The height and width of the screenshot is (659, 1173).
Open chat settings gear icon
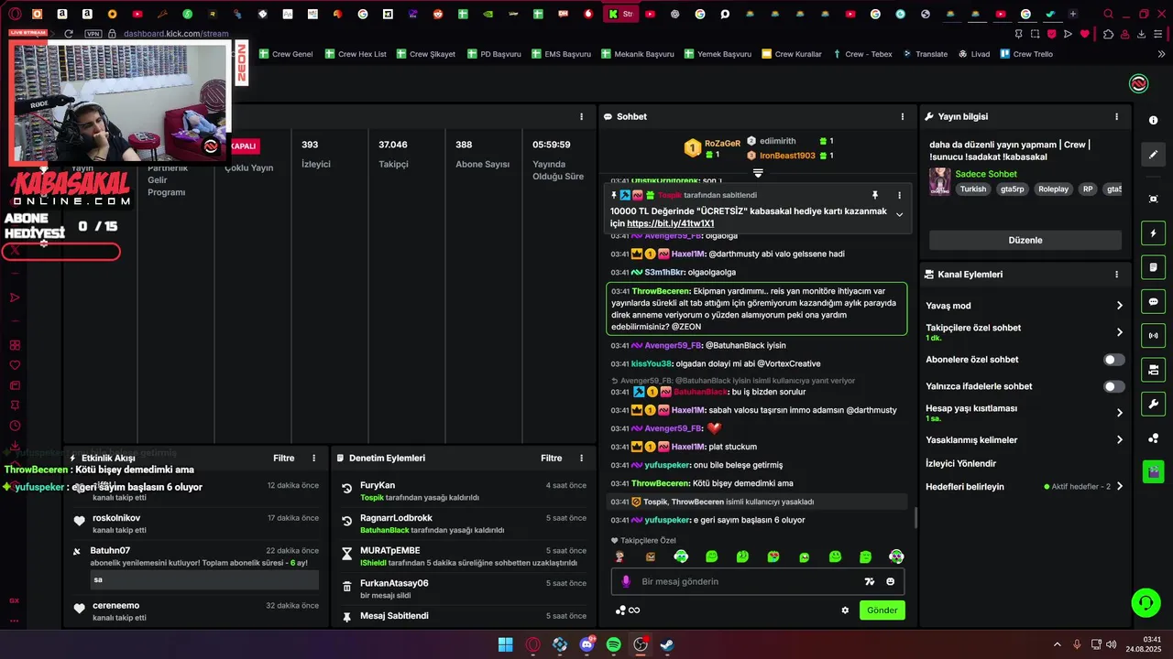[x=845, y=610]
